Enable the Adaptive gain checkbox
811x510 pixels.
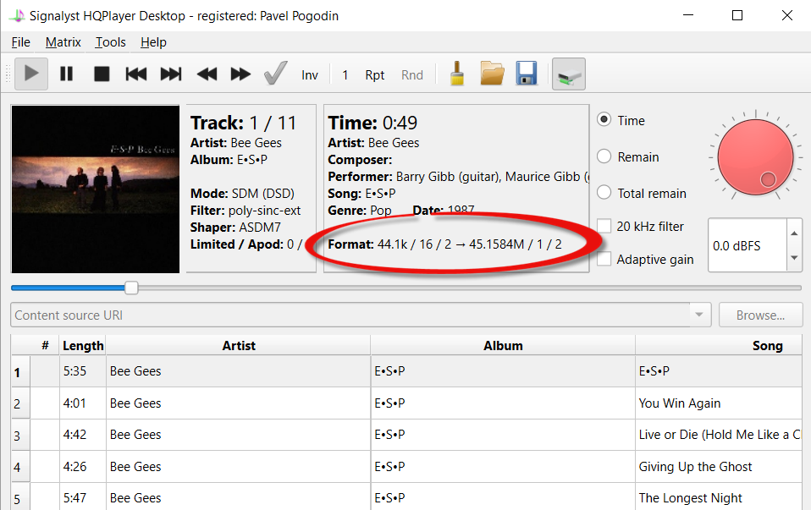pos(604,259)
